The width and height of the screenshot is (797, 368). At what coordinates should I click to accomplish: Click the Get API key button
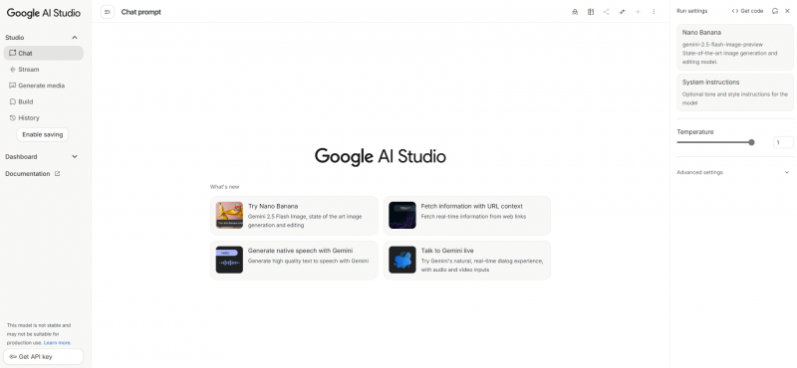[43, 356]
